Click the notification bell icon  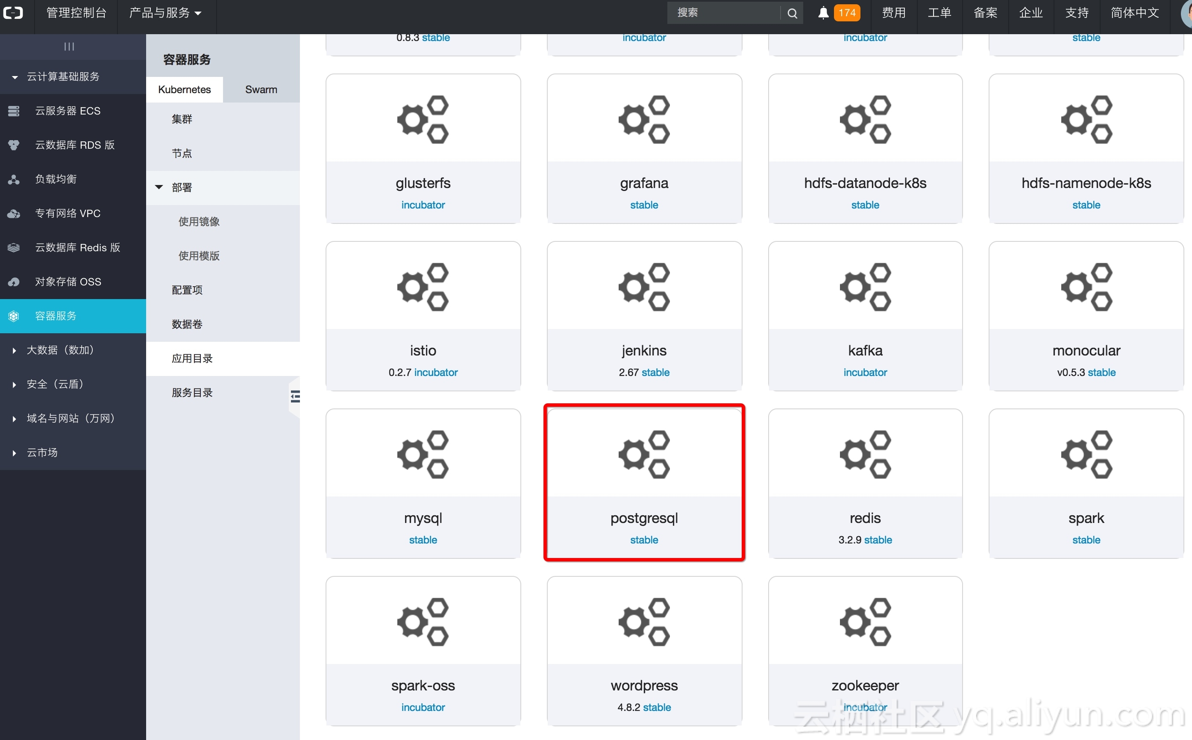823,13
